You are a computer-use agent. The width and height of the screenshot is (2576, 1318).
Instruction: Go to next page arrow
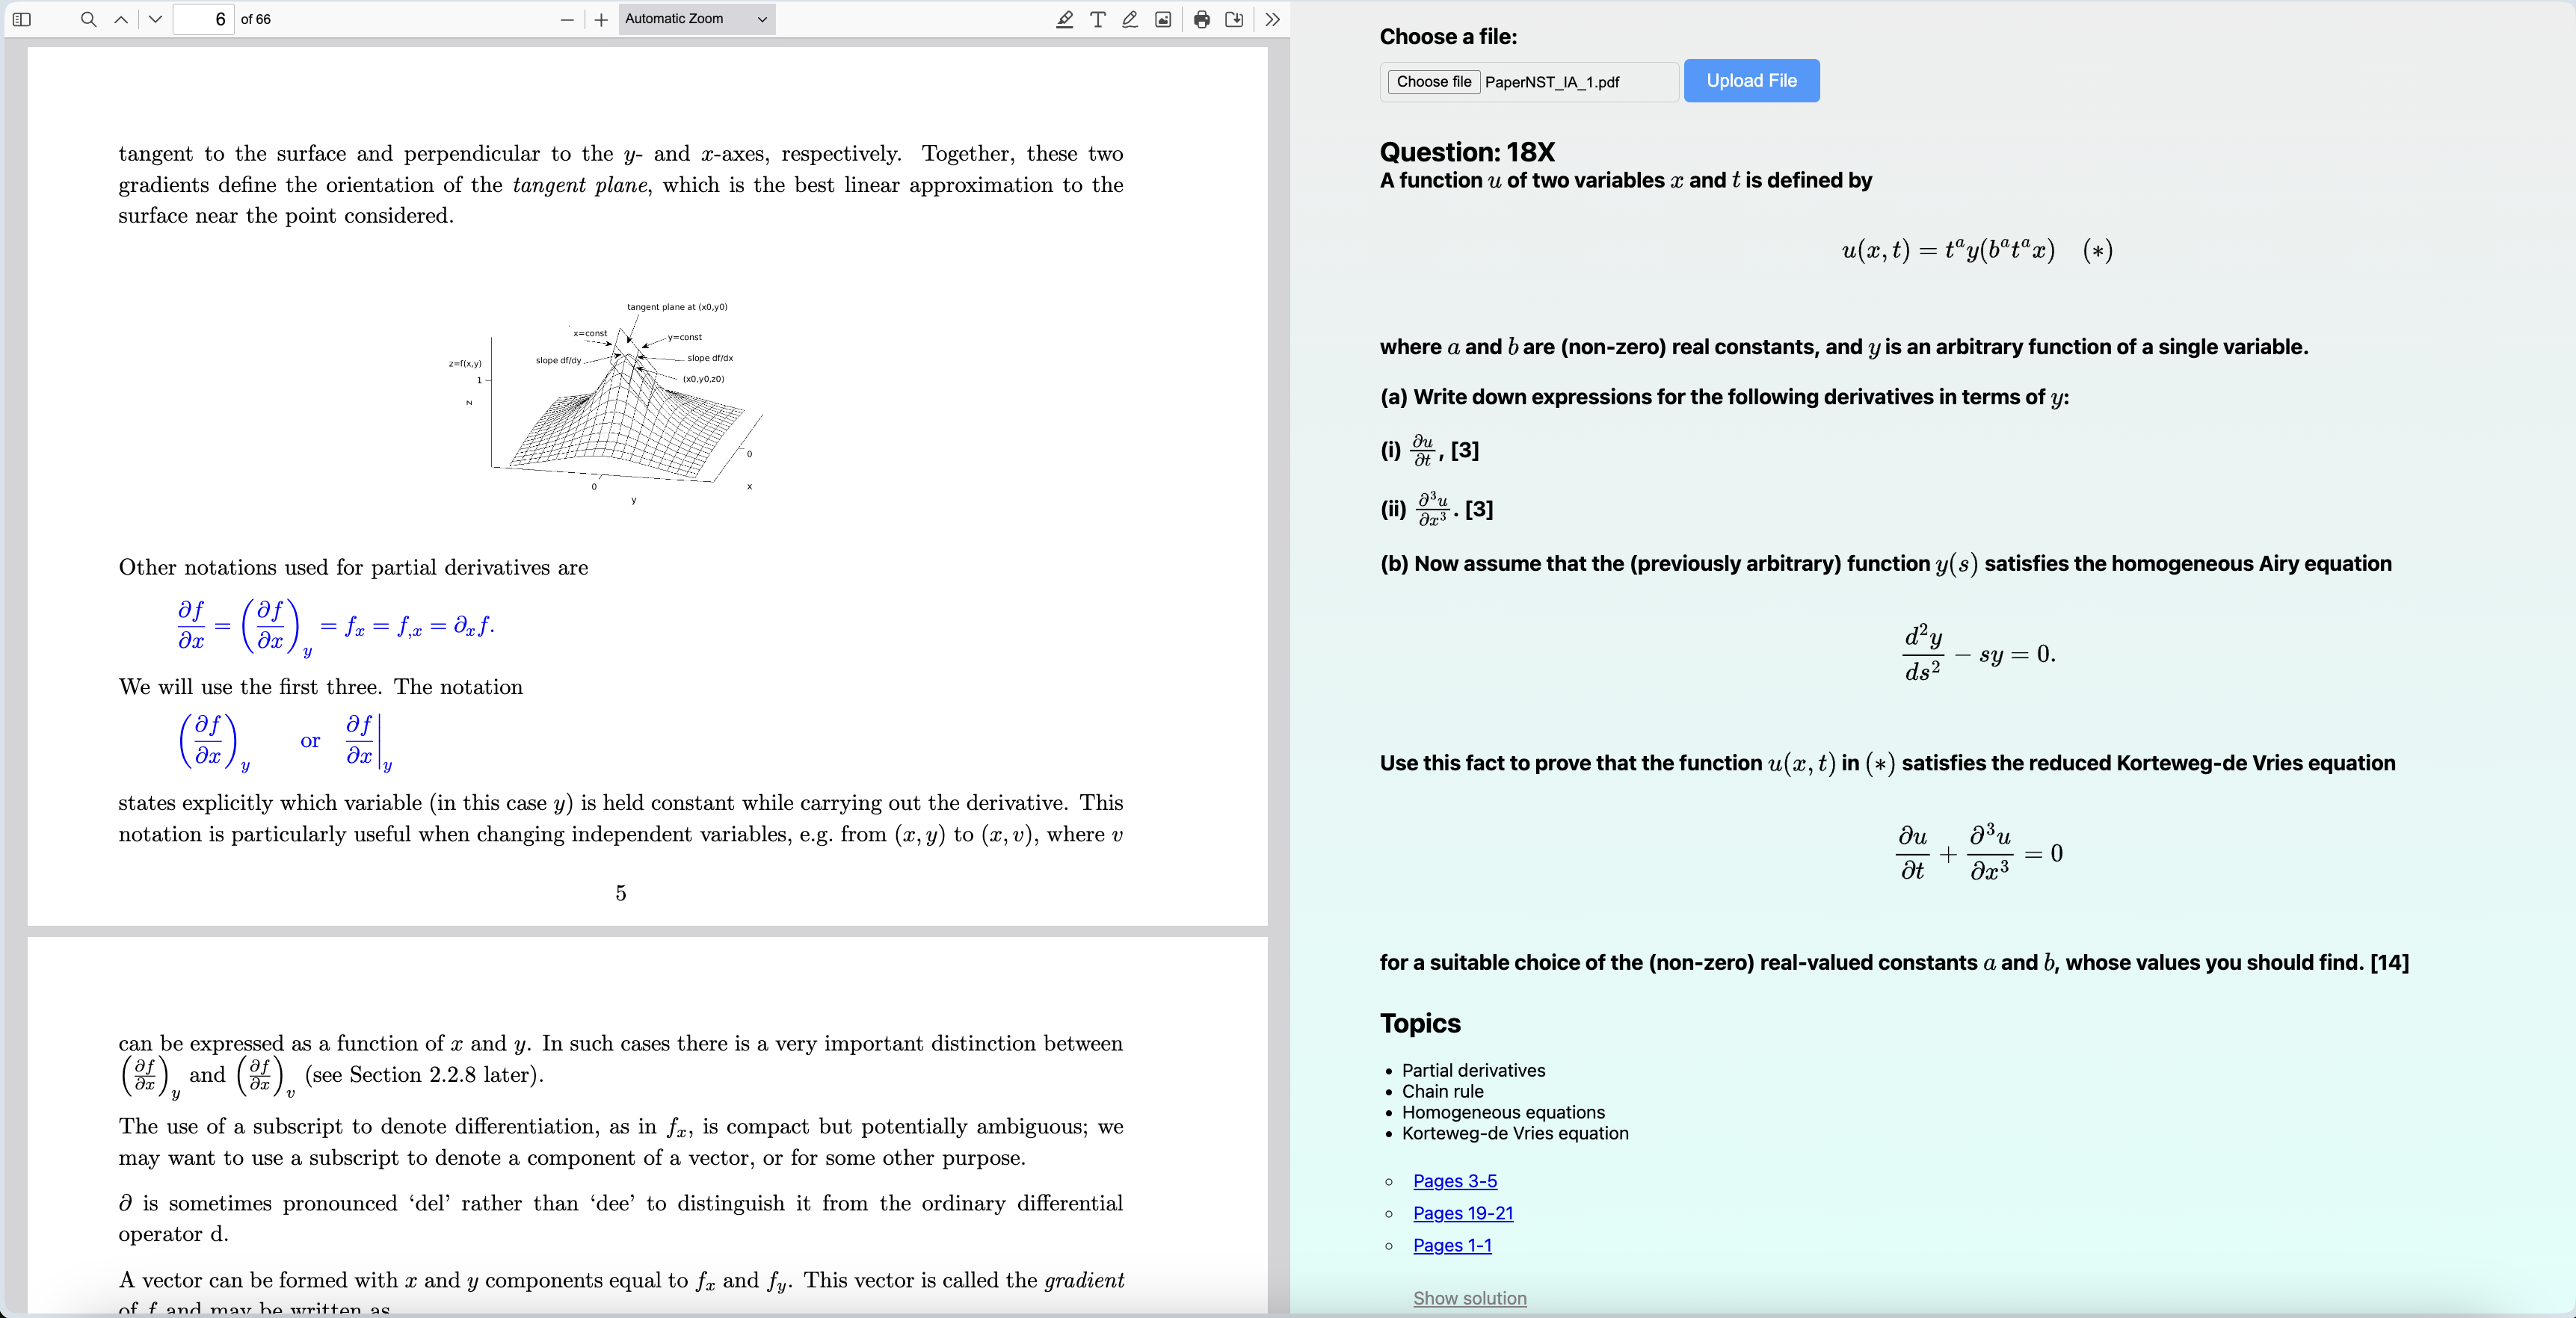tap(155, 19)
